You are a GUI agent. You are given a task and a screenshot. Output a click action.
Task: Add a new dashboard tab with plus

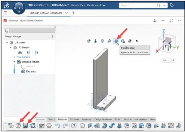pyautogui.click(x=73, y=13)
